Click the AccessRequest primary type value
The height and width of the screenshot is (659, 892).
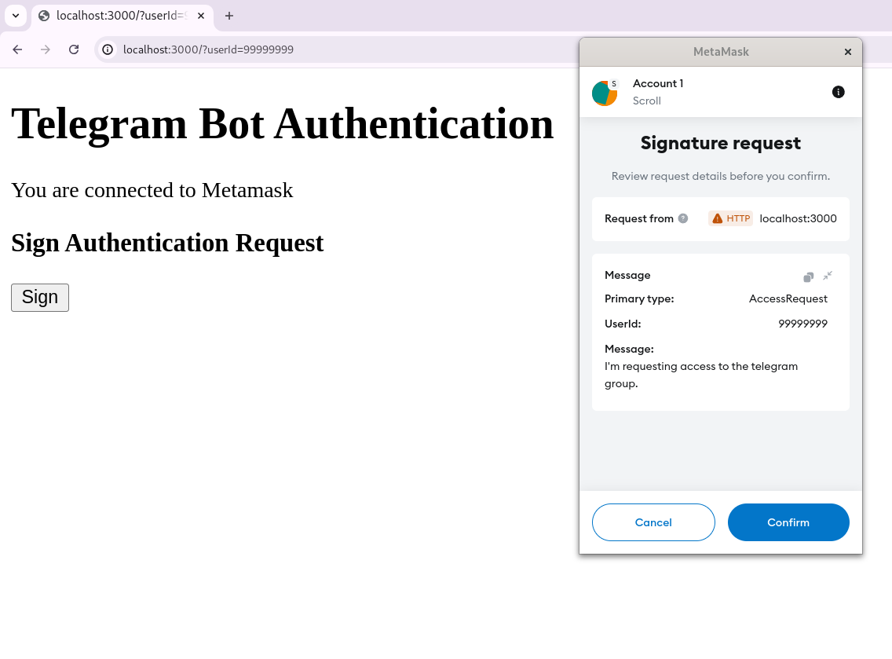pos(788,298)
